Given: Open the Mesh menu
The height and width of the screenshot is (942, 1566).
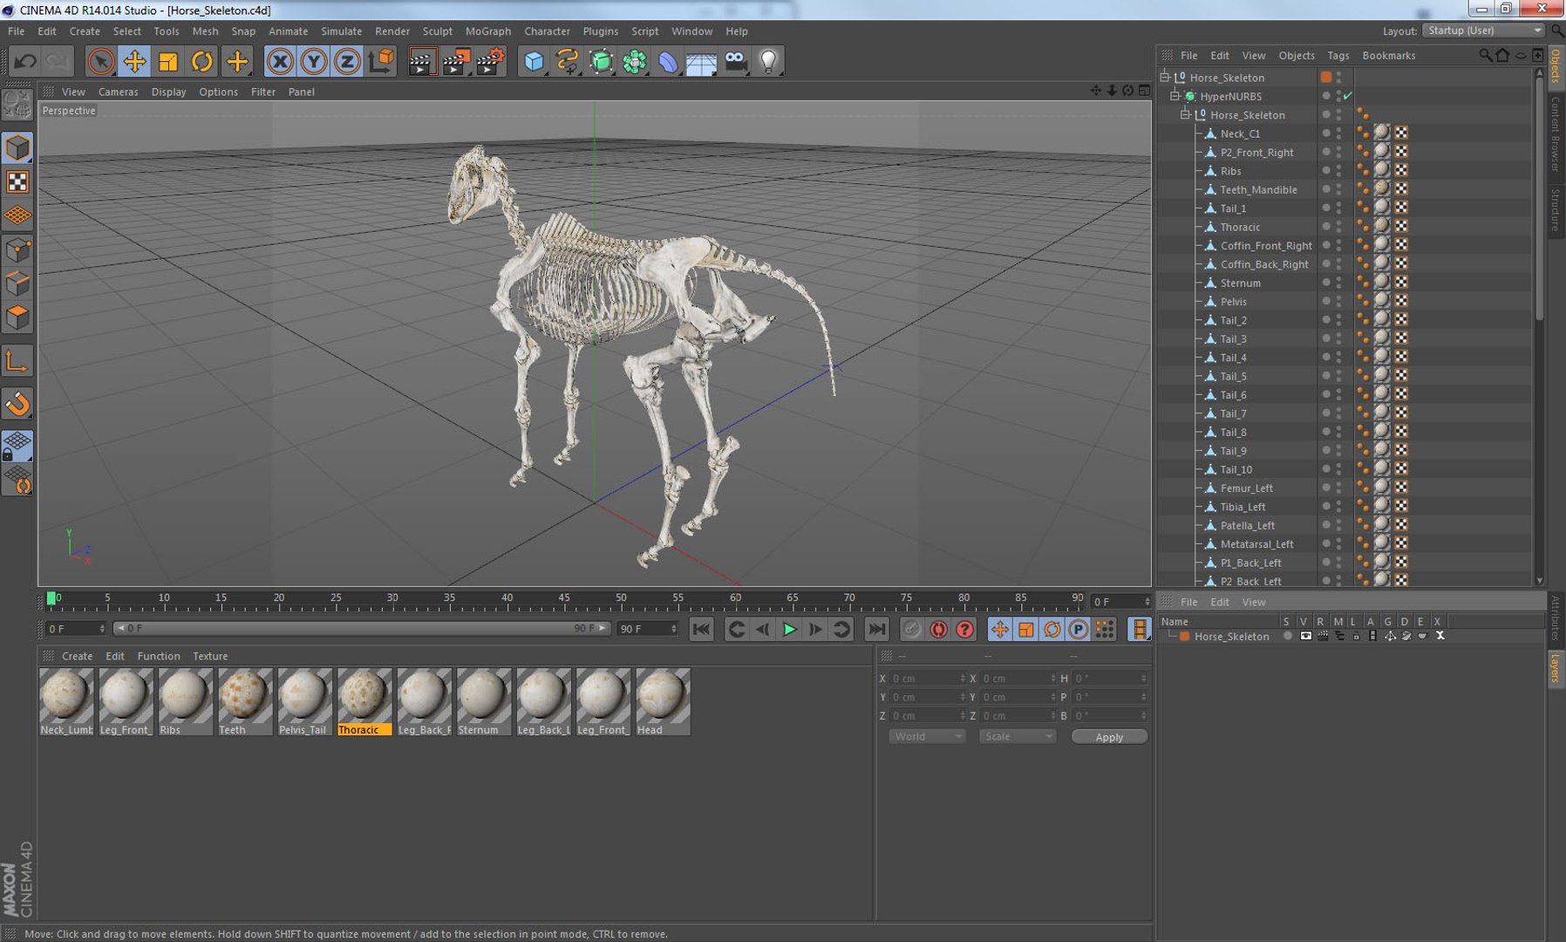Looking at the screenshot, I should (205, 31).
